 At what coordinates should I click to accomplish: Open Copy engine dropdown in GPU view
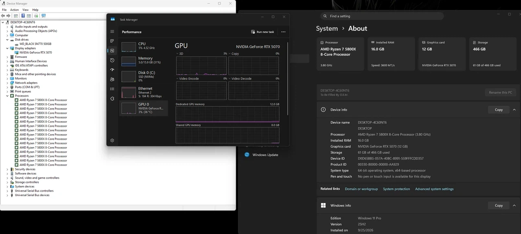pyautogui.click(x=230, y=54)
